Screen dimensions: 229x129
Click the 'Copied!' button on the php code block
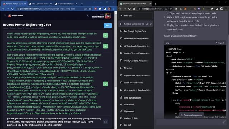point(219,43)
